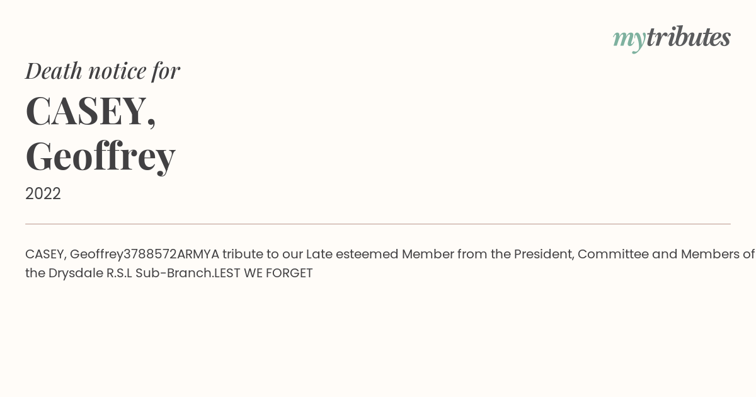Image resolution: width=756 pixels, height=397 pixels.
Task: Click the "tributes" word in the logo
Action: point(689,37)
